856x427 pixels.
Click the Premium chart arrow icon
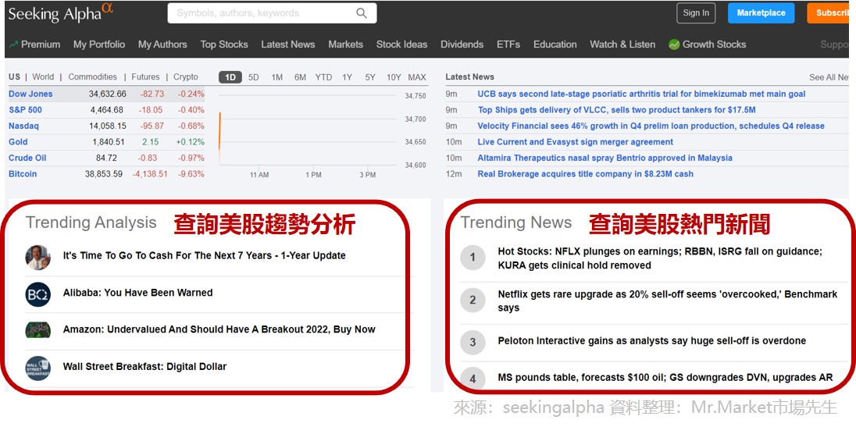(x=13, y=44)
